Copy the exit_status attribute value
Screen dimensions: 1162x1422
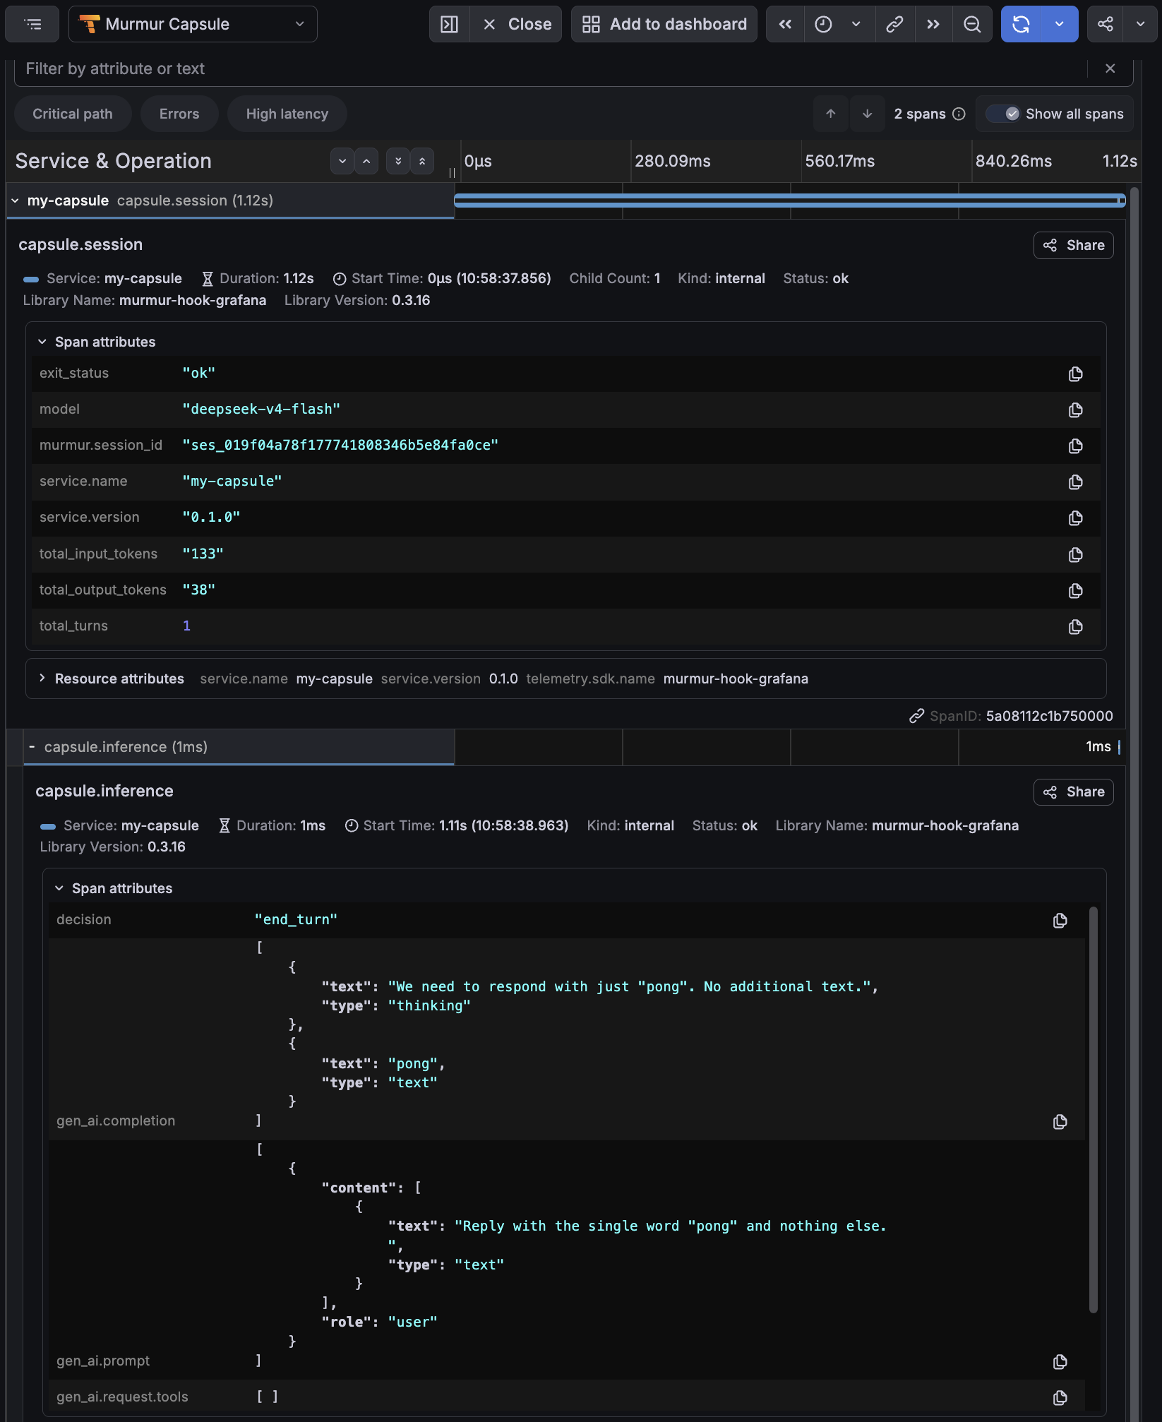pyautogui.click(x=1075, y=374)
